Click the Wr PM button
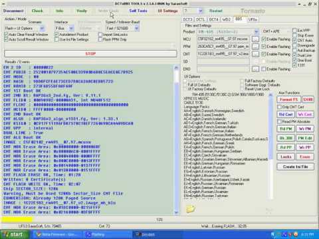 305,129
